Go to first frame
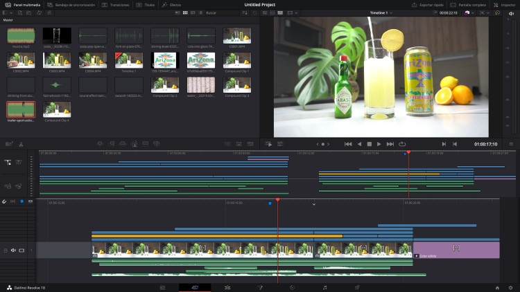The image size is (520, 292). (348, 144)
